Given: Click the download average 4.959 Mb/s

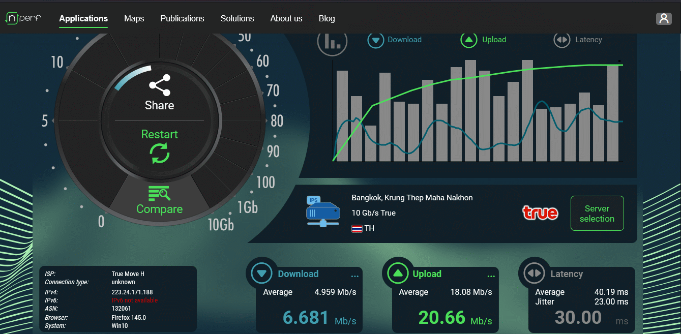Looking at the screenshot, I should coord(336,292).
